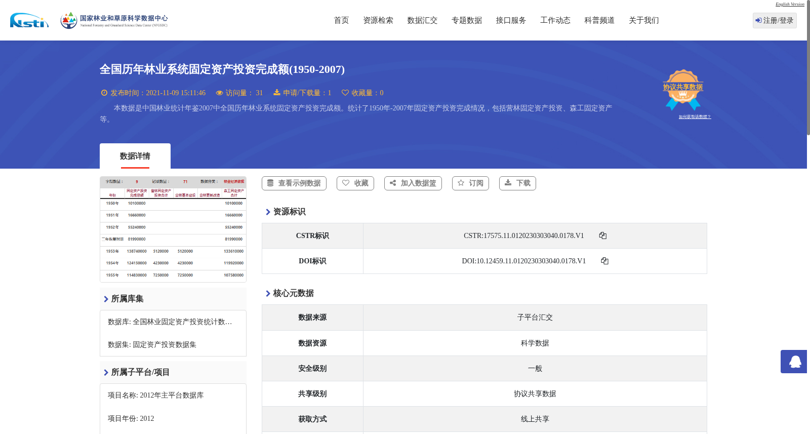Click the download icon beside 申请/下载量
The height and width of the screenshot is (434, 810).
(277, 92)
